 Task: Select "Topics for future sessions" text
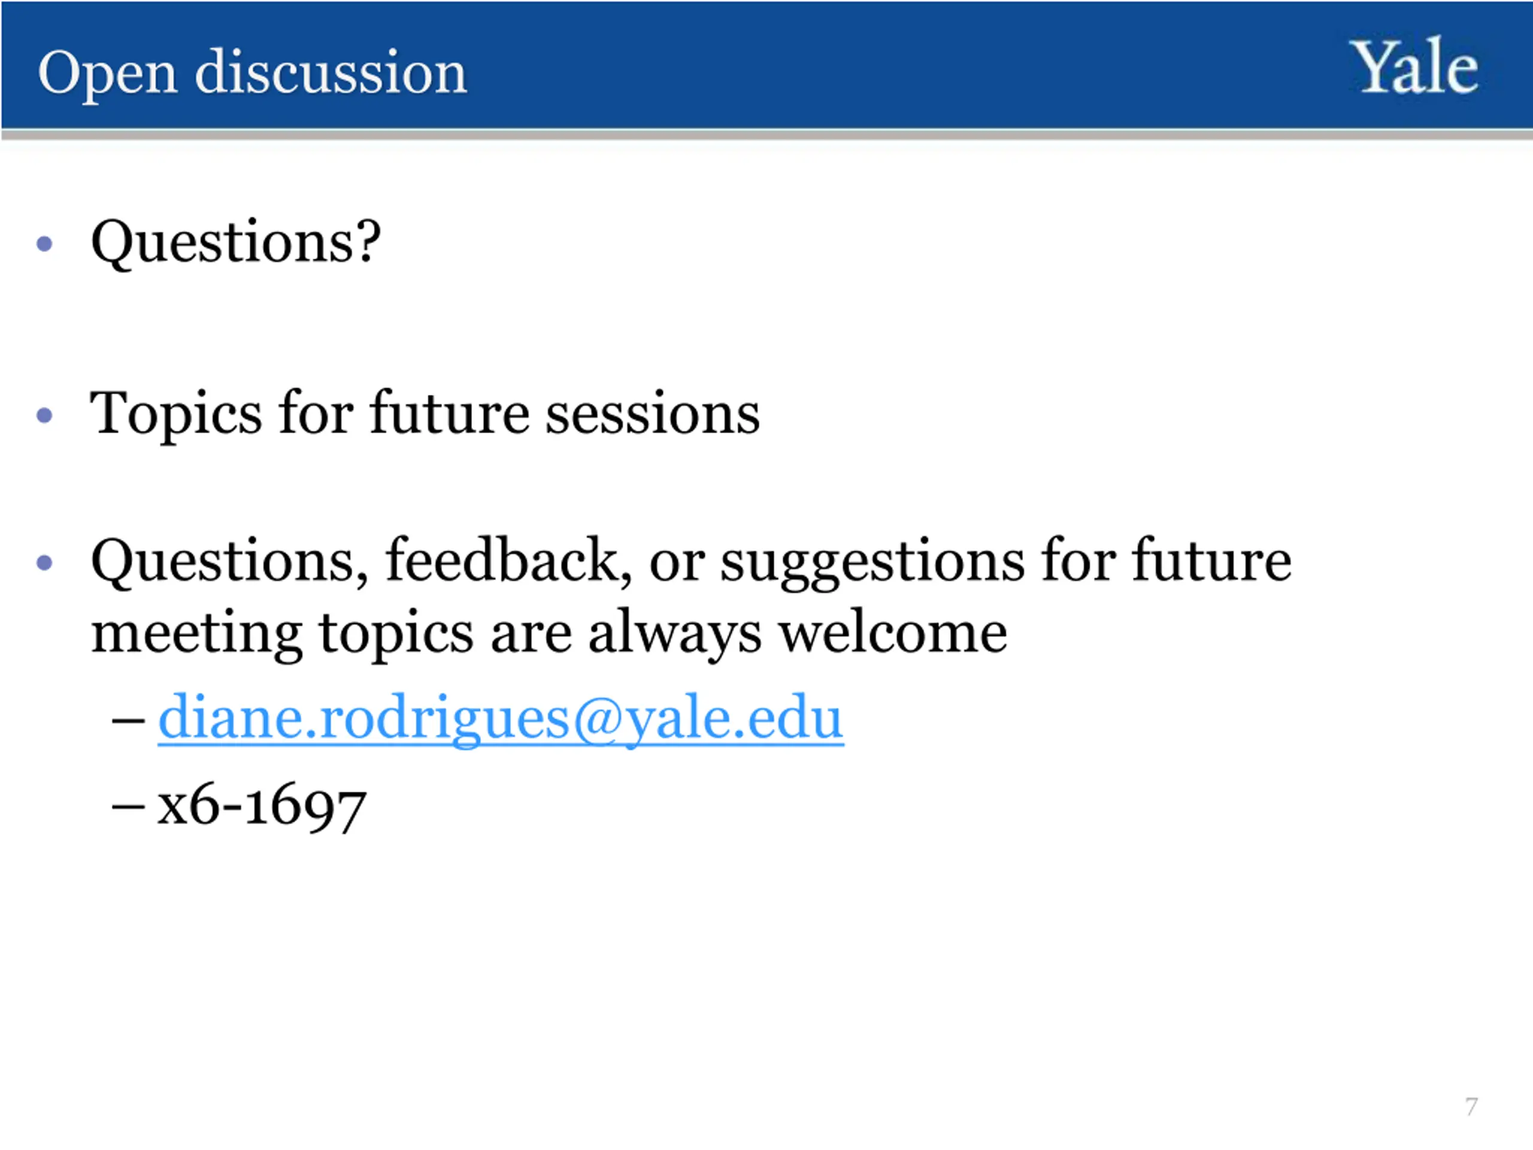425,413
